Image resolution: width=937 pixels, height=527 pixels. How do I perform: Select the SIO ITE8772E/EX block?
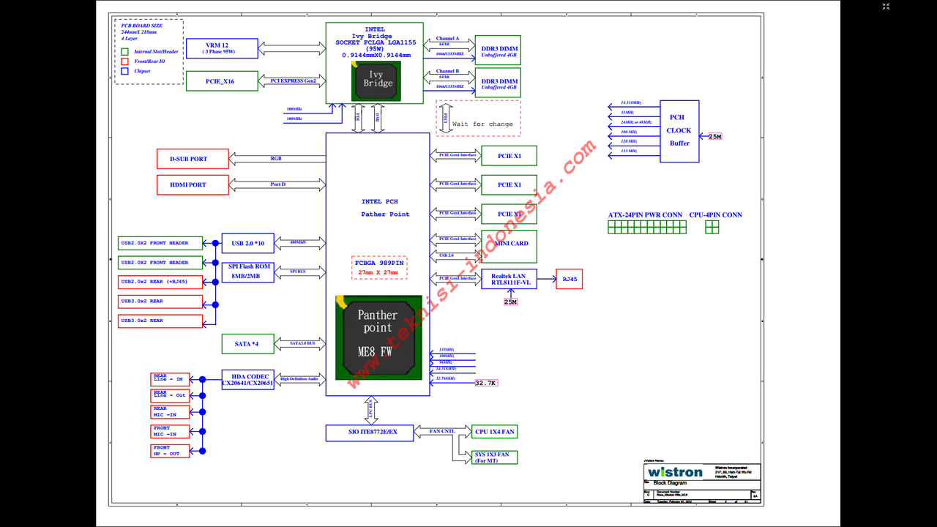[370, 433]
